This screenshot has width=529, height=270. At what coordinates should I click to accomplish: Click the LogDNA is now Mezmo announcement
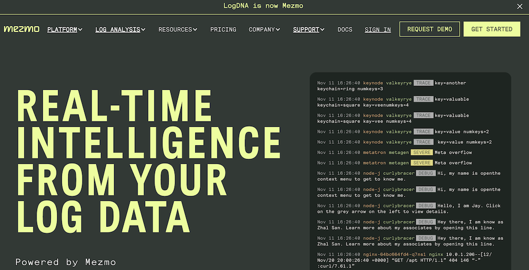(263, 6)
